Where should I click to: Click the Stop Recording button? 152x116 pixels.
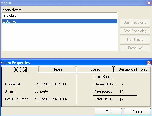click(135, 31)
